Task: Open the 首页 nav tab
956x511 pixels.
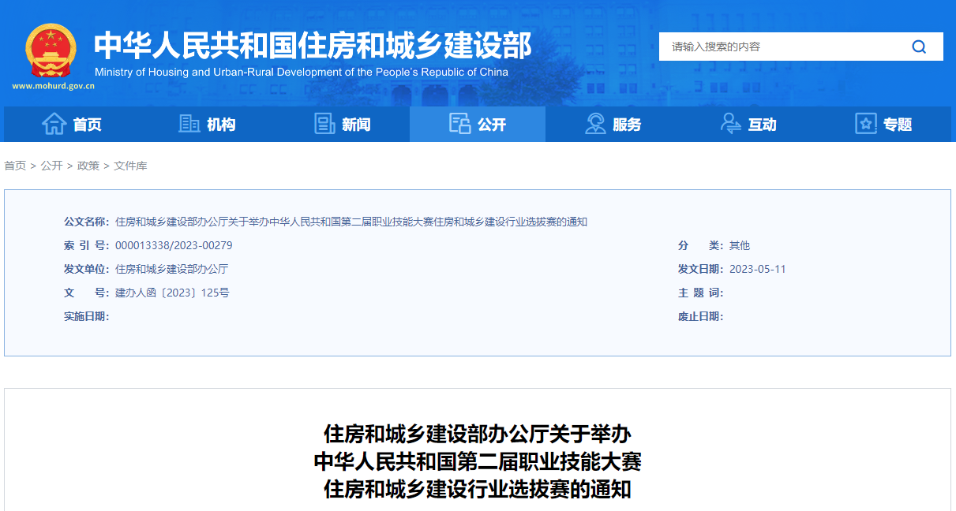Action: (x=72, y=125)
